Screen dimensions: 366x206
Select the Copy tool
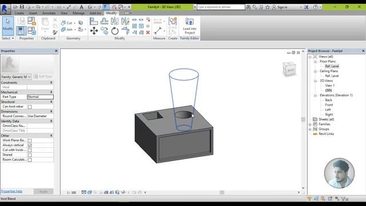(104, 31)
